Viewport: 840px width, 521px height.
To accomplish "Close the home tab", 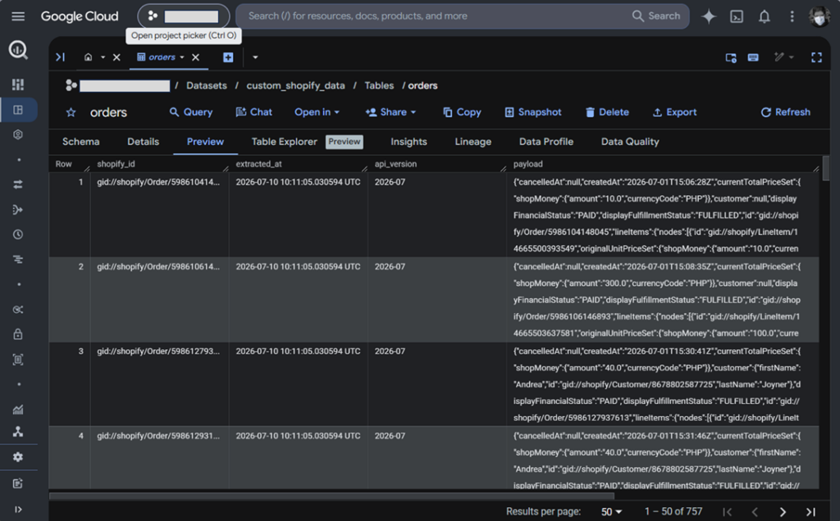I will pyautogui.click(x=116, y=57).
